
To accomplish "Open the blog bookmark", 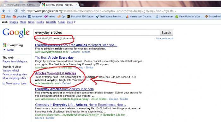I will coord(6,16).
